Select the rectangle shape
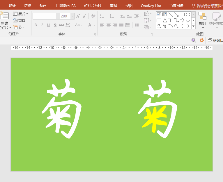This screenshot has height=182, width=223. point(182,15)
